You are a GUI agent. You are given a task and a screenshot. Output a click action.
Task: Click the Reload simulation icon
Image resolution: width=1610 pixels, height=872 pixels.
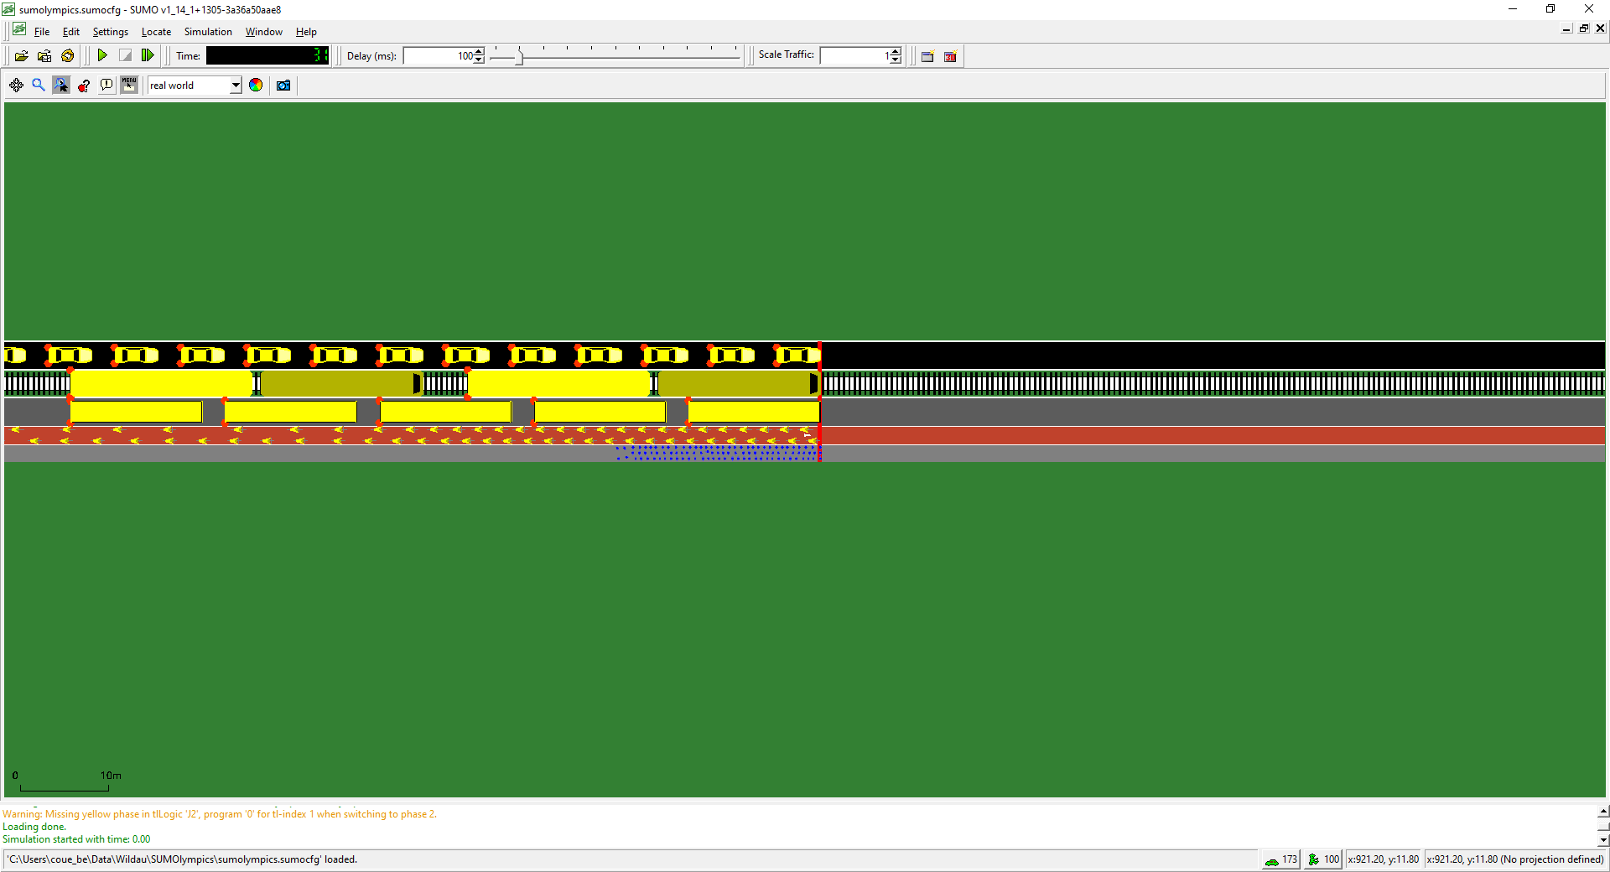(x=68, y=56)
